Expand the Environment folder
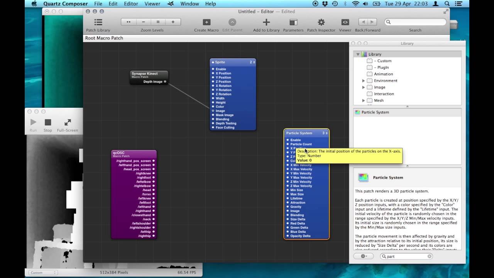This screenshot has height=278, width=494. 364,81
